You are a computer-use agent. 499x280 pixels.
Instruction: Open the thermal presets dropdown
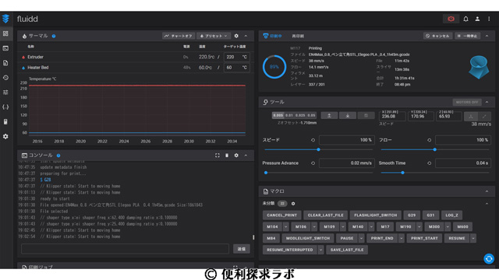pyautogui.click(x=214, y=36)
